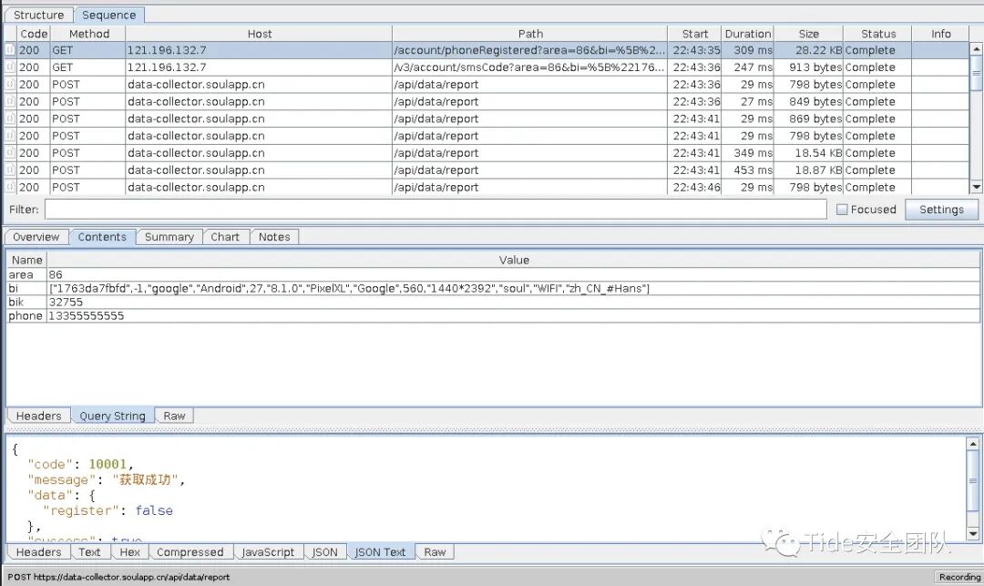Click the response pane scrollbar thumb
The height and width of the screenshot is (586, 984).
[x=973, y=480]
